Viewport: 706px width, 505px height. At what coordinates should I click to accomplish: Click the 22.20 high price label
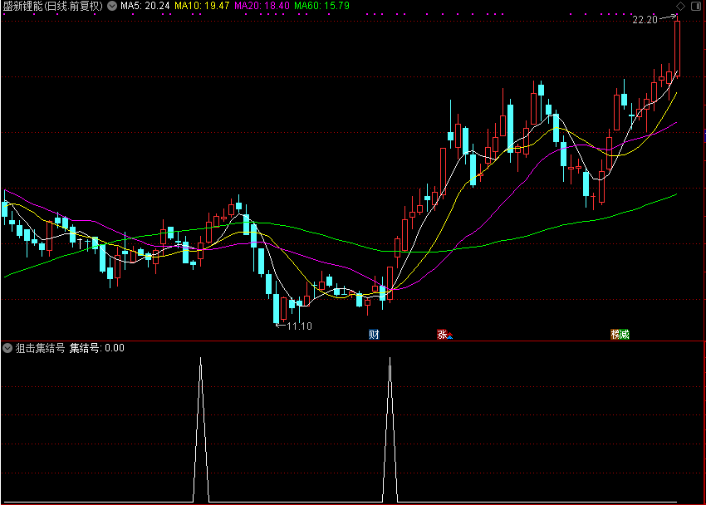click(645, 19)
